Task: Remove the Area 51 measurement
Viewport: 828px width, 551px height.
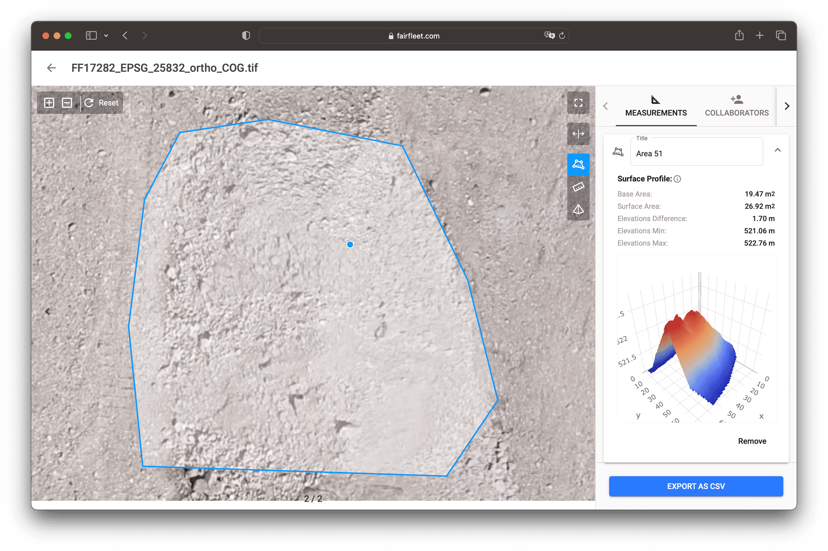Action: click(752, 441)
